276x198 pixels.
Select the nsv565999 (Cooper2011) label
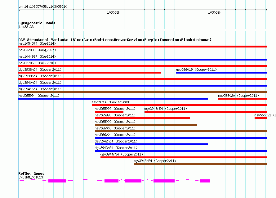tap(115, 122)
